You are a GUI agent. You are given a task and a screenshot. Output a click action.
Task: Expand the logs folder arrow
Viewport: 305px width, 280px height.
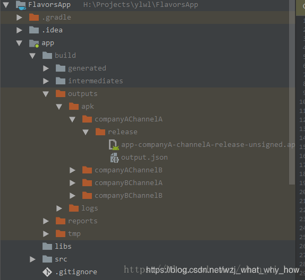(59, 208)
